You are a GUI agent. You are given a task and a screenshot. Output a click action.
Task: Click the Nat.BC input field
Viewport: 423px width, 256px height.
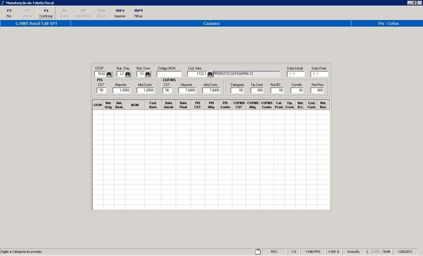(277, 90)
